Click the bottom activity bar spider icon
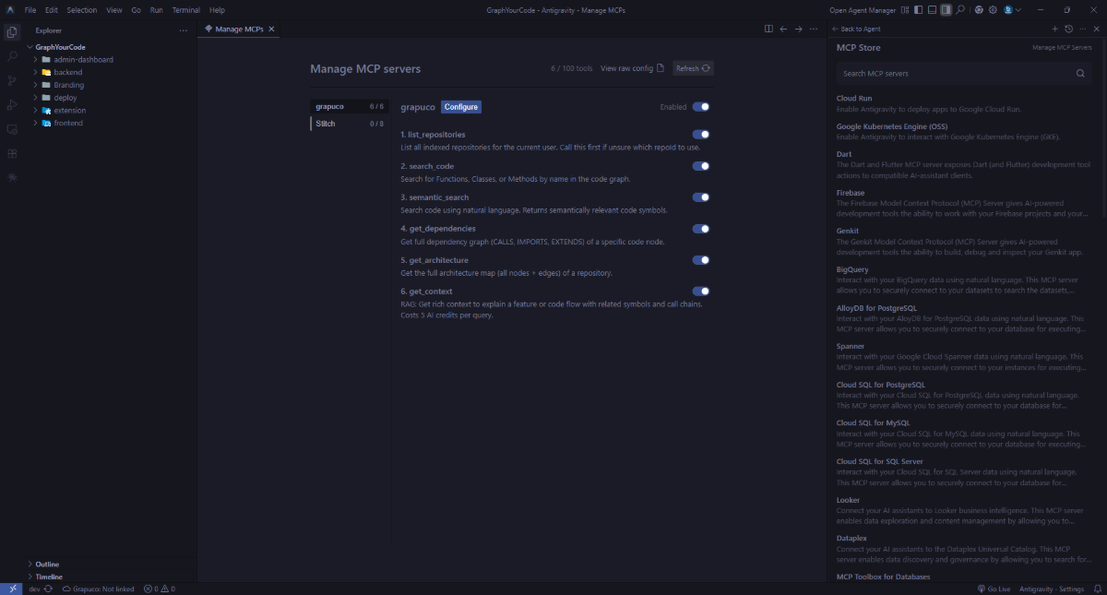 point(12,177)
